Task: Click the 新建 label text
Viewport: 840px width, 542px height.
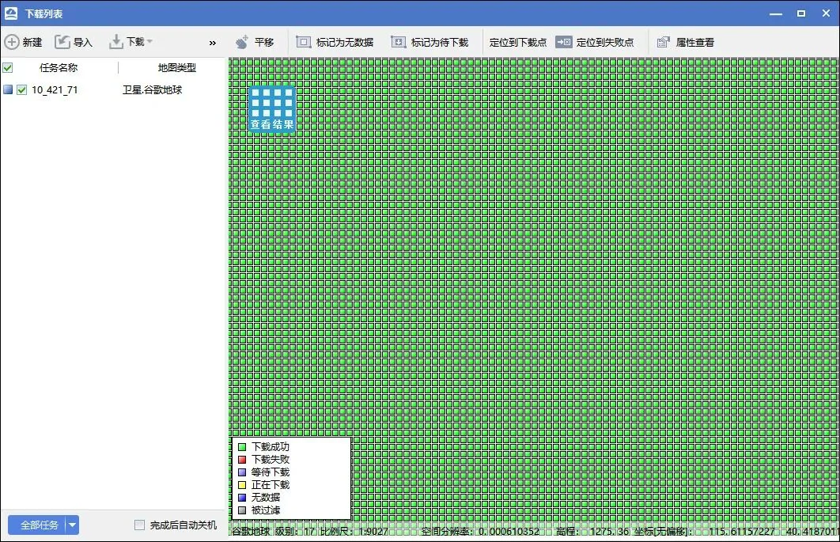Action: pyautogui.click(x=32, y=43)
